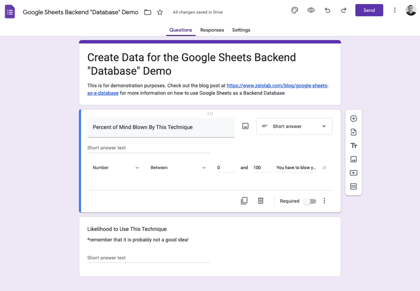Screen dimensions: 420x291
Task: Switch to the Questions tab
Action: (x=180, y=30)
